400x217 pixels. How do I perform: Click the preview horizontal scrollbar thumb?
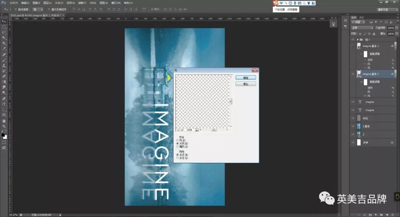(x=214, y=130)
